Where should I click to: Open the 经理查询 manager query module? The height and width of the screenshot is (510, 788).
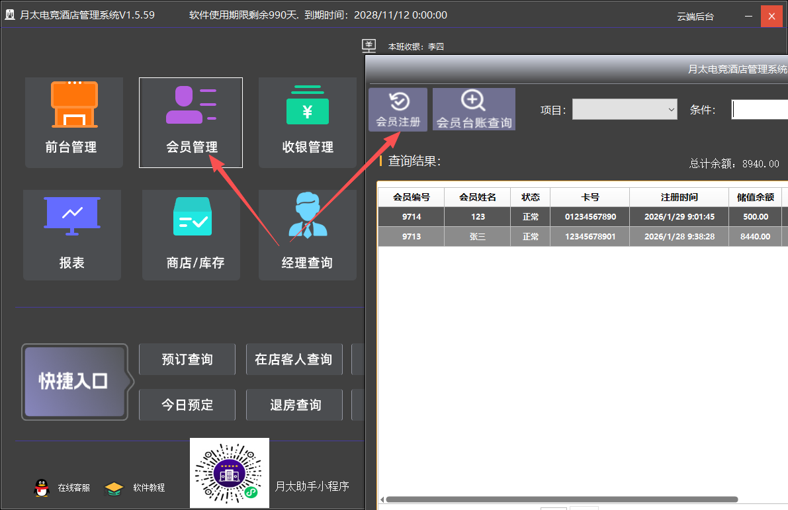(x=307, y=235)
